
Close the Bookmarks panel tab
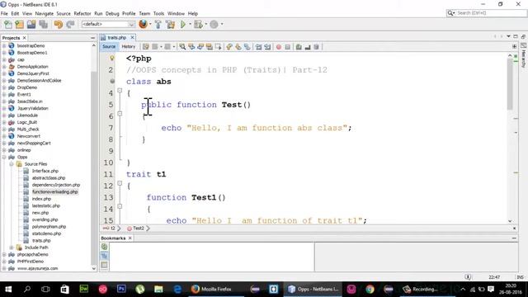point(130,238)
